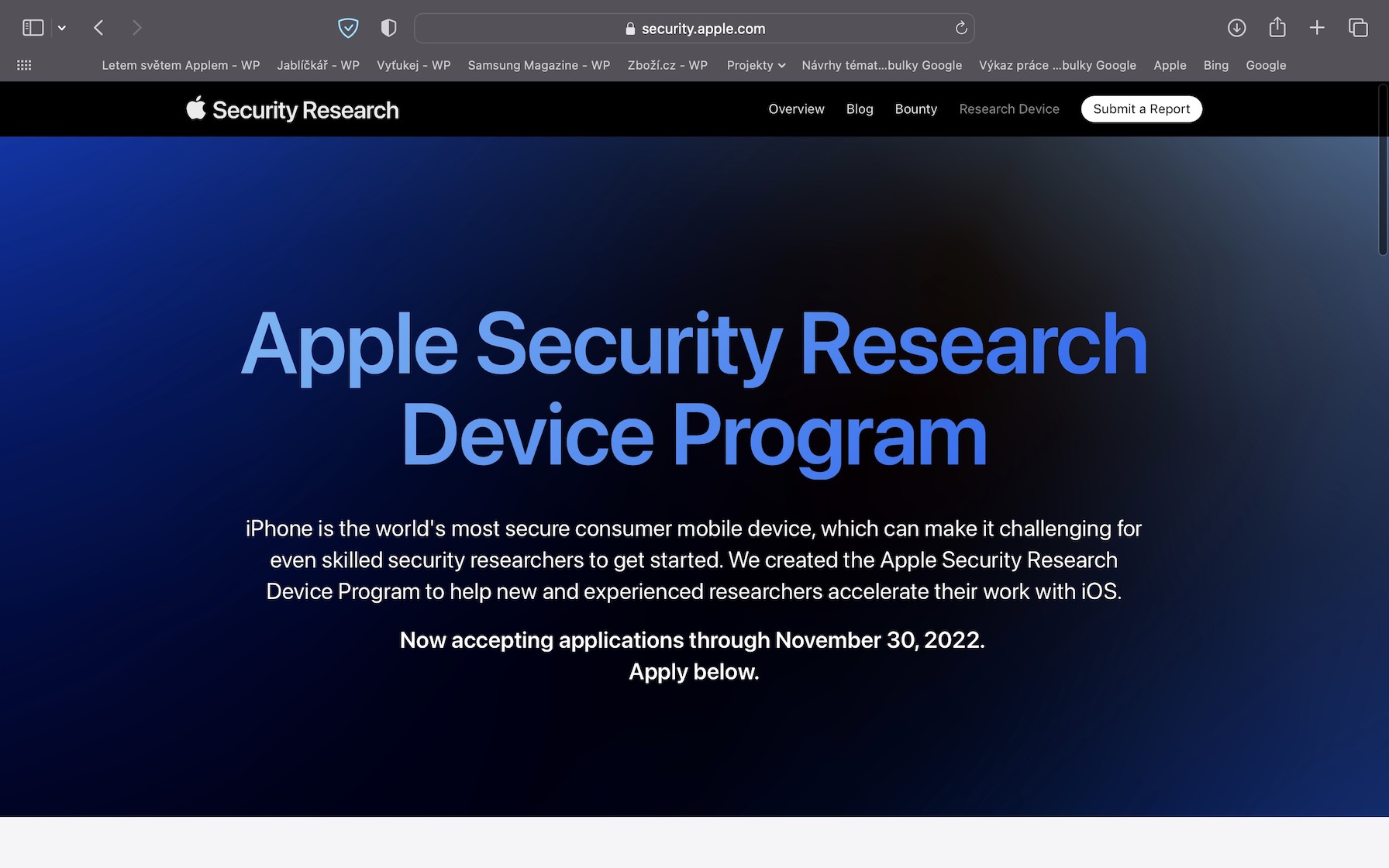Open the Google bookmark

(x=1266, y=65)
